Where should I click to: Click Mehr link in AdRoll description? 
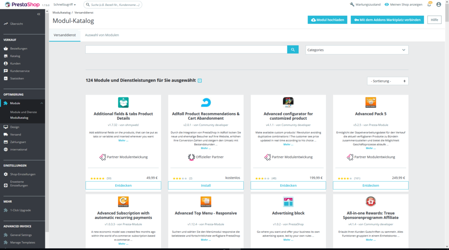[206, 148]
